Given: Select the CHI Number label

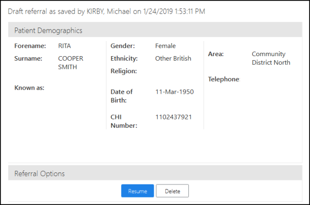Looking at the screenshot, I should pyautogui.click(x=124, y=121).
